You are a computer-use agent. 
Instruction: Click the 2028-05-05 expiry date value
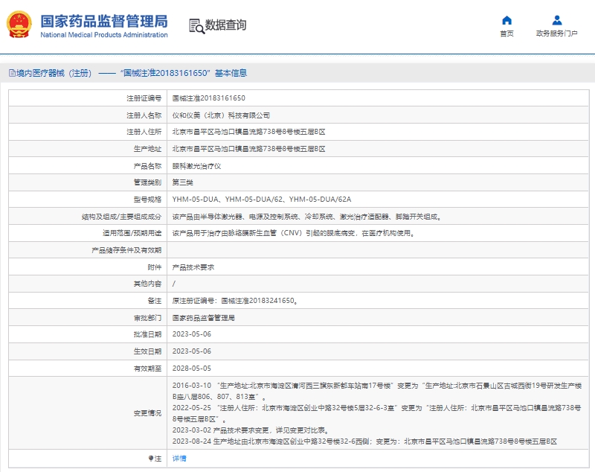(191, 368)
